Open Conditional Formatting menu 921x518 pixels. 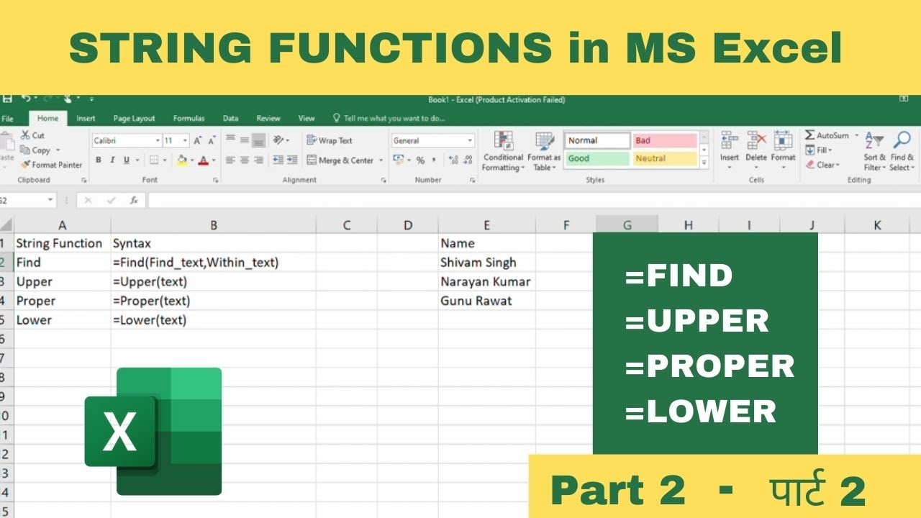503,151
